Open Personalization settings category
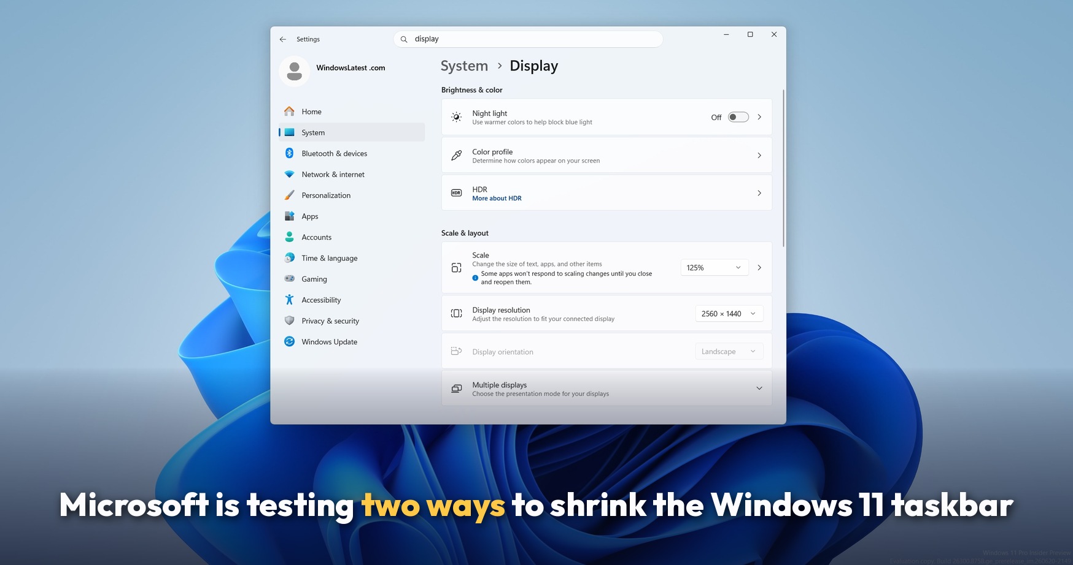1073x565 pixels. [352, 195]
